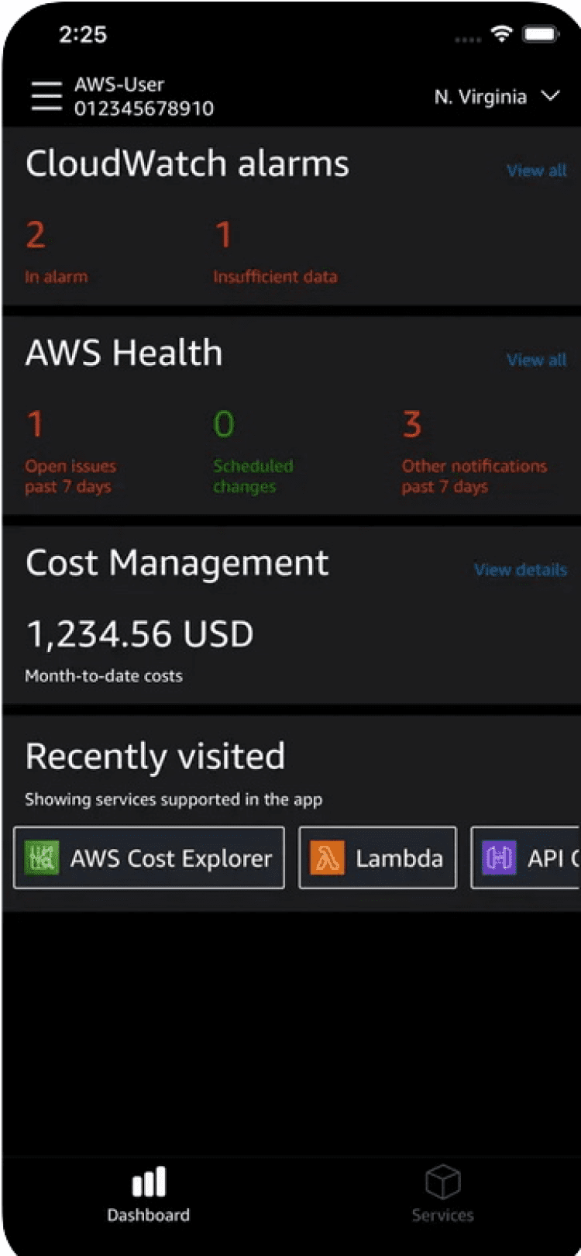Tap the orange Lambda icon
Image resolution: width=581 pixels, height=1256 pixels.
pos(327,857)
